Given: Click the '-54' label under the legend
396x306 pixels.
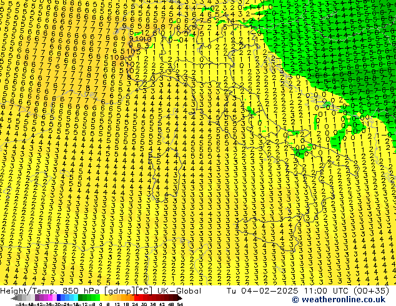Looking at the screenshot, I should pos(20,304).
